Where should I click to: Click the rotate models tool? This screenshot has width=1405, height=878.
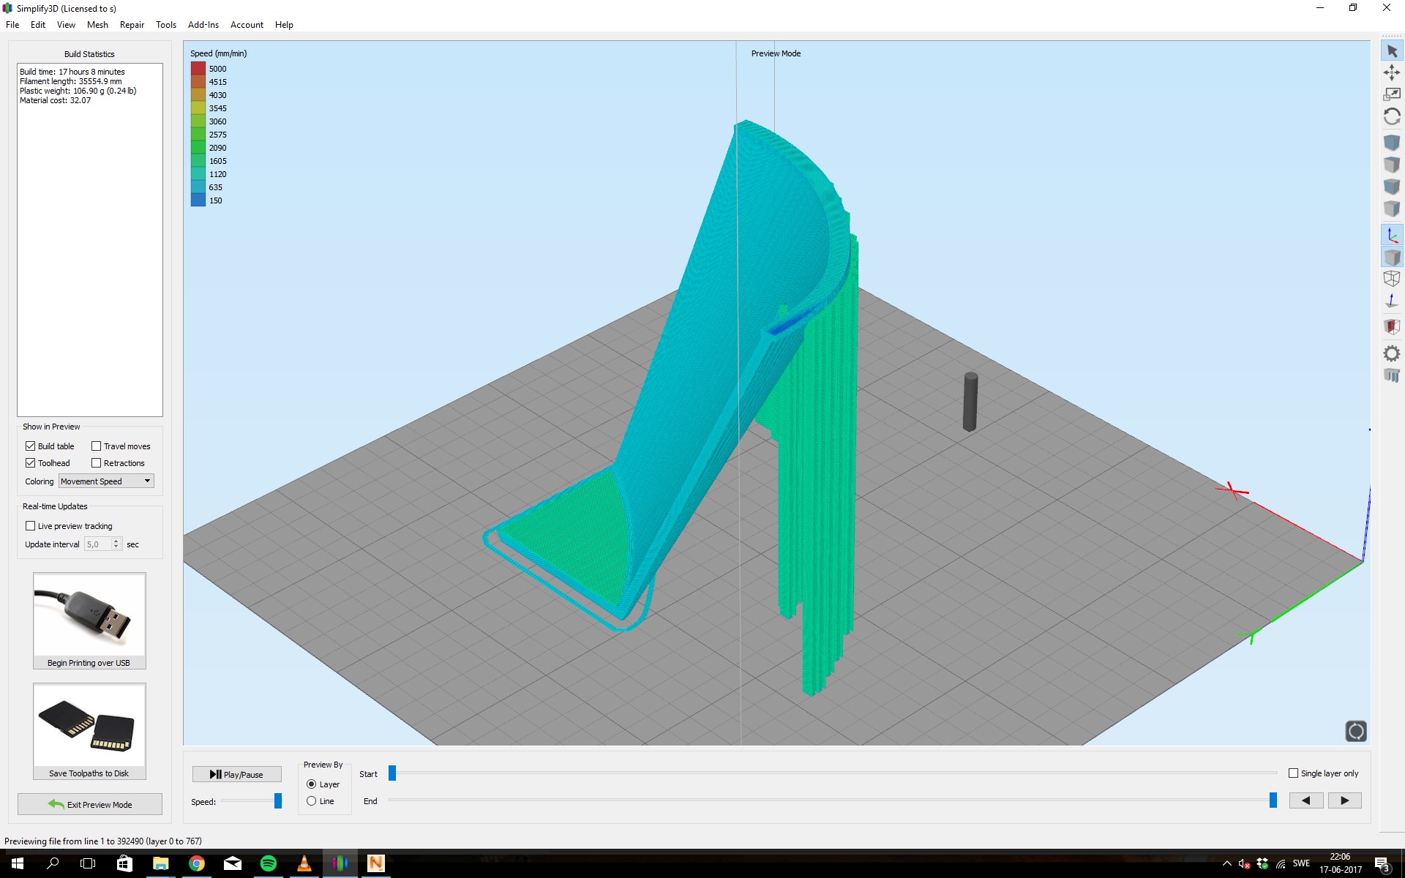1392,117
